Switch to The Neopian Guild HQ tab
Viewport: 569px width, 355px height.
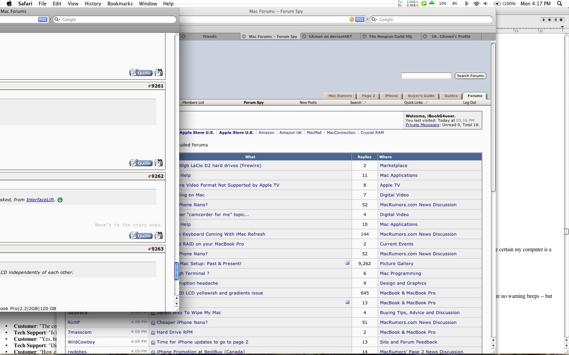[391, 37]
